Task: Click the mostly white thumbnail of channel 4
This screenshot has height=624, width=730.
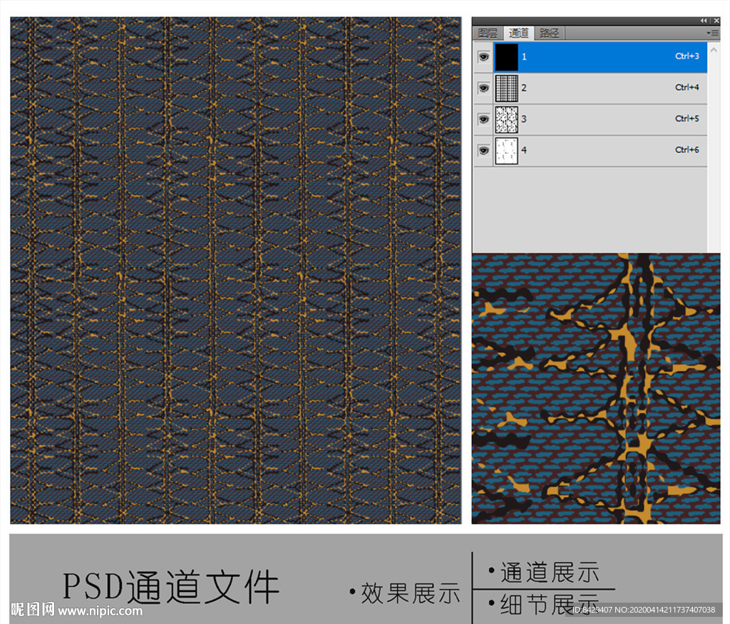Action: tap(506, 151)
